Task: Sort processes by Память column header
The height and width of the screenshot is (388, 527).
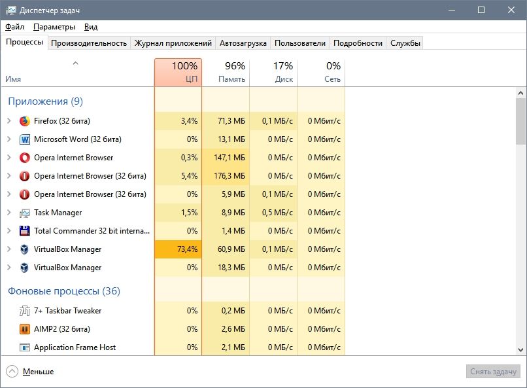Action: click(226, 72)
